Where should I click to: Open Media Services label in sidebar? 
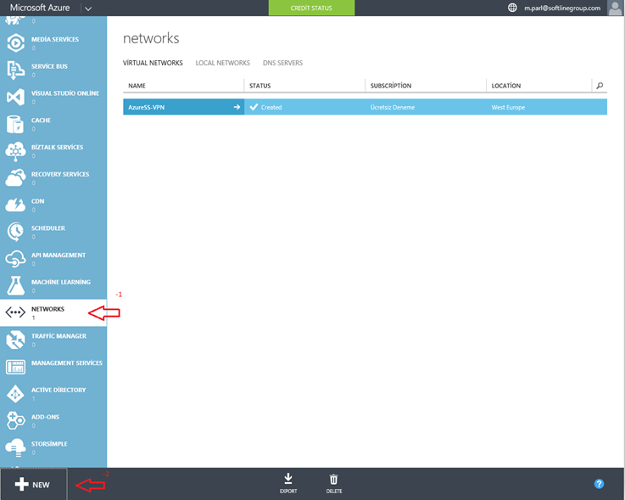pyautogui.click(x=55, y=39)
